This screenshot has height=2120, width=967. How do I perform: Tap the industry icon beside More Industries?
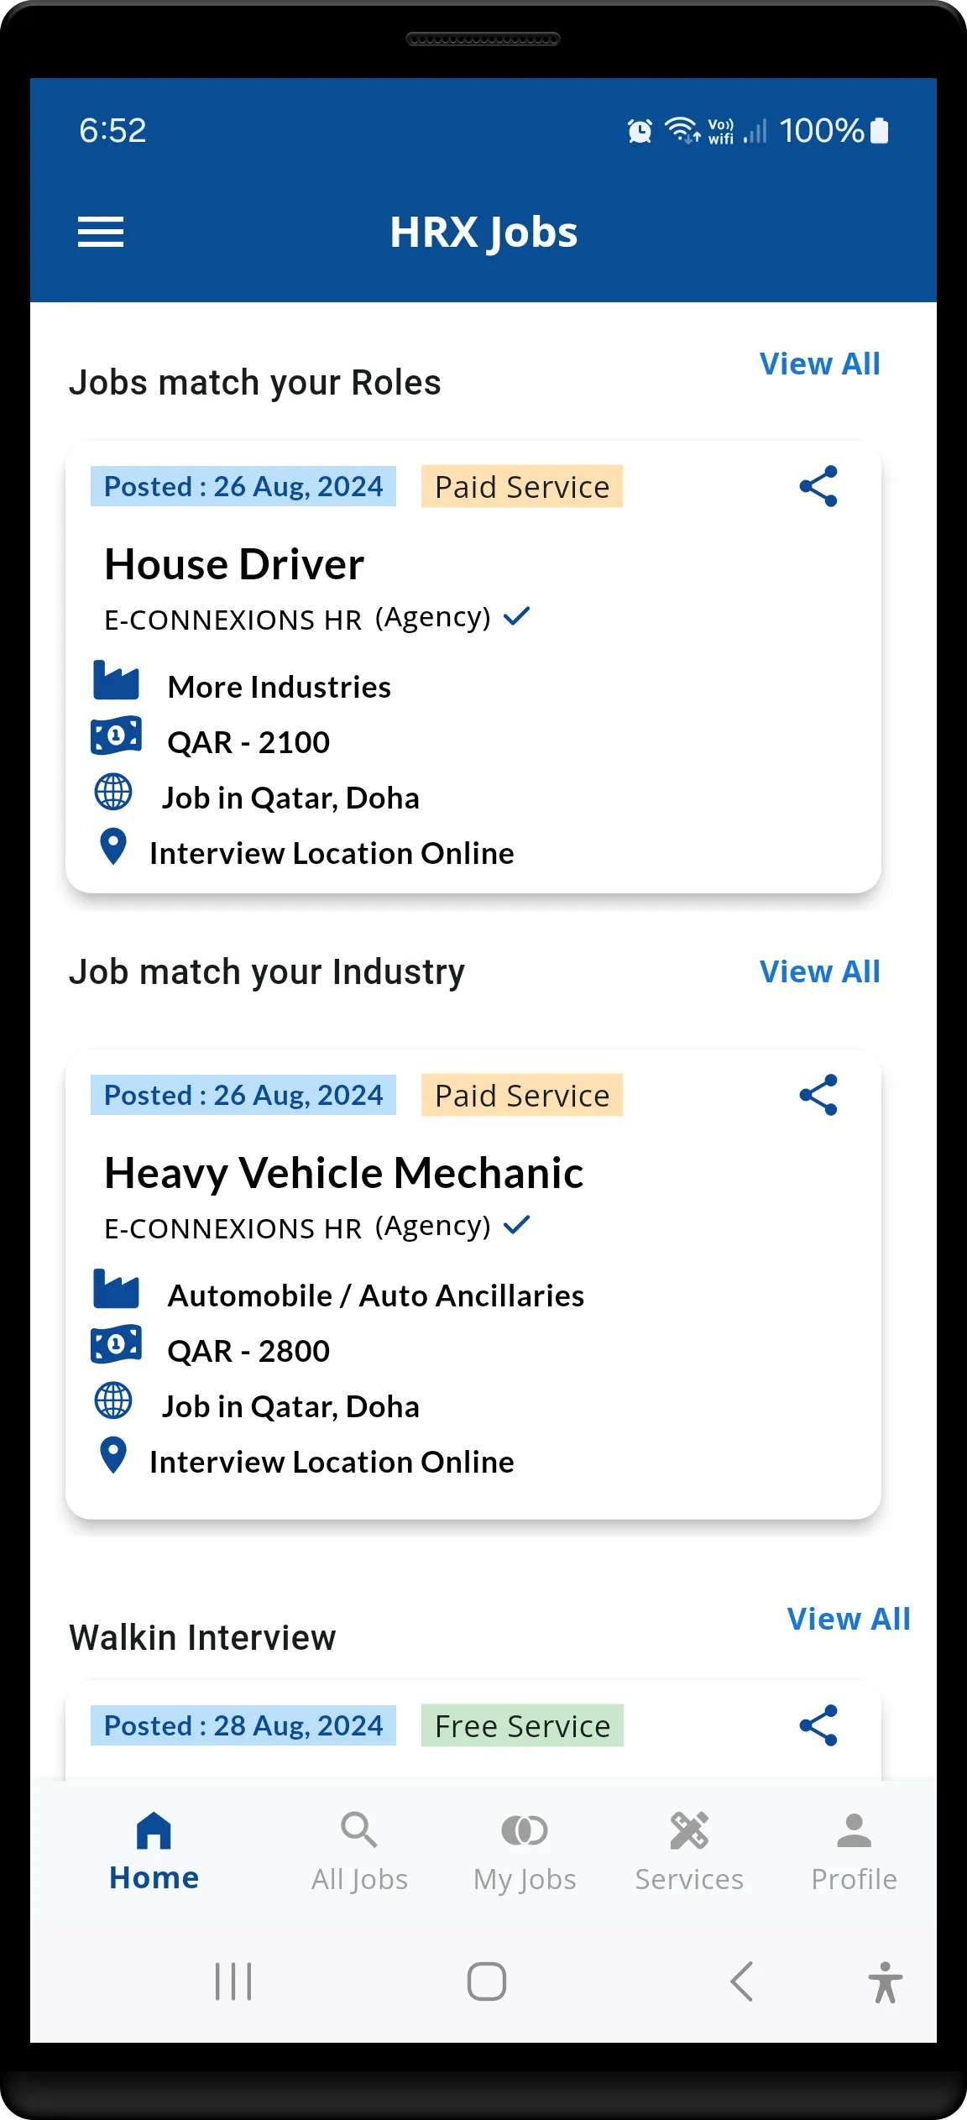(x=116, y=680)
